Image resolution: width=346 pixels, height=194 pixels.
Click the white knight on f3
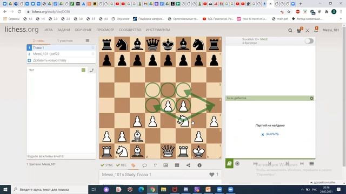click(183, 121)
